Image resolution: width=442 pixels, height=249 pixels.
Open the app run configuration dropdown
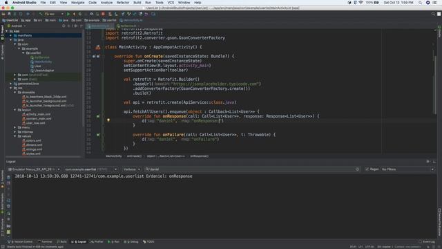coord(54,14)
